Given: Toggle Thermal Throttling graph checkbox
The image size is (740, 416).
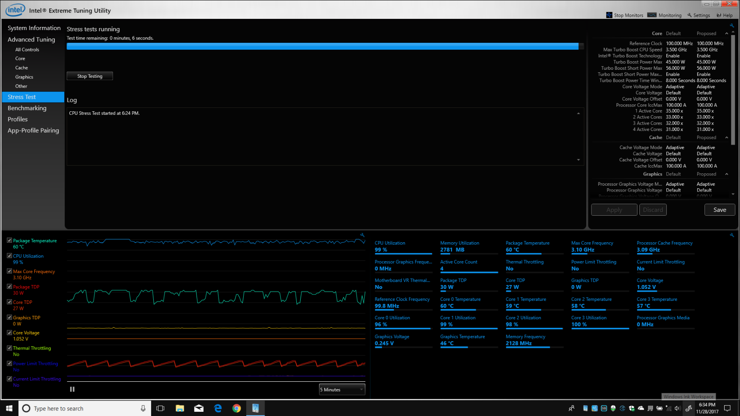Looking at the screenshot, I should pyautogui.click(x=9, y=348).
